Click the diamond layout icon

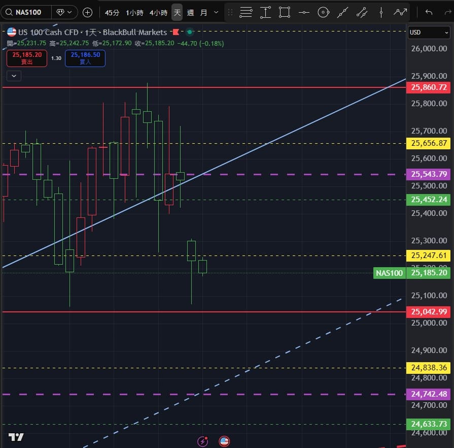click(60, 13)
